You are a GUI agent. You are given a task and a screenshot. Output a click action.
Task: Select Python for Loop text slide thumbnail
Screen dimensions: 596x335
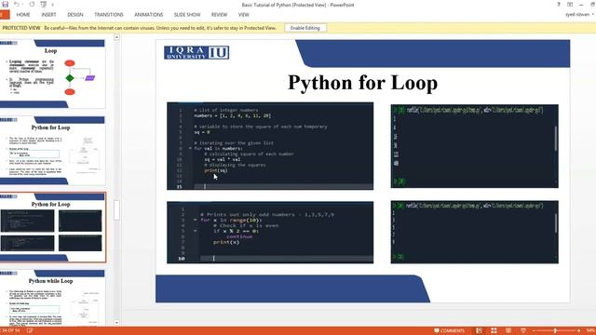(52, 151)
